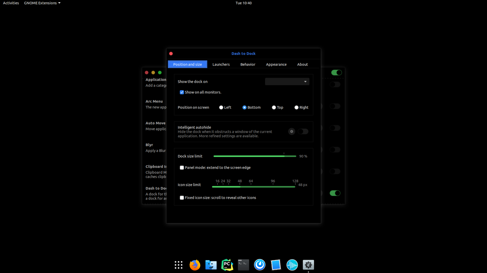
Task: Adjust the Dock size limit slider
Action: pos(255,156)
